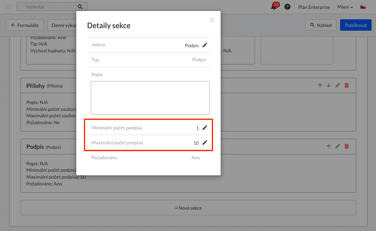Edit Minimální počet podpisů pencil
Viewport: 376px width, 231px height.
coord(205,128)
